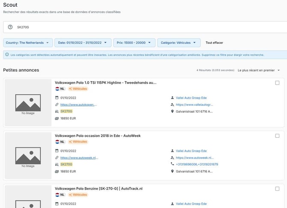Click Galvanistraat 101 address in AutoWeek listing
Image resolution: width=287 pixels, height=208 pixels.
tap(194, 172)
